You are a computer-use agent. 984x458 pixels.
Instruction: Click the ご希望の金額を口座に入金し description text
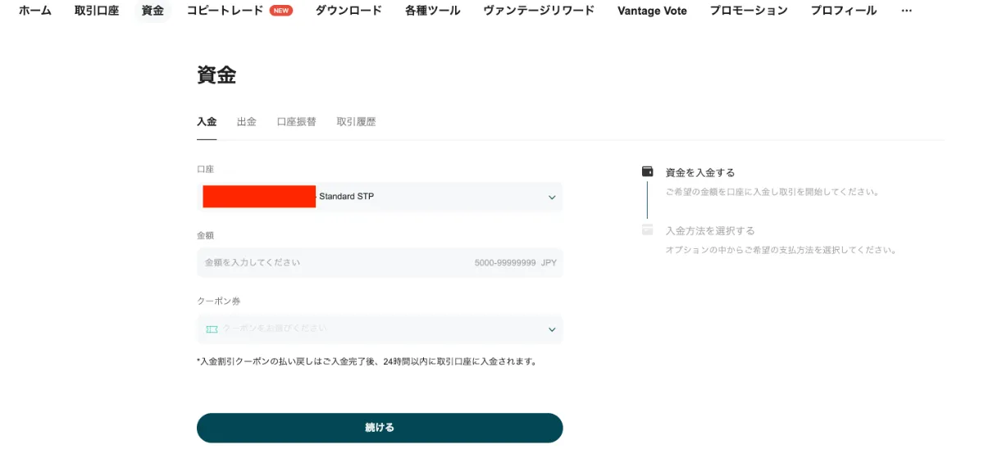click(x=772, y=192)
